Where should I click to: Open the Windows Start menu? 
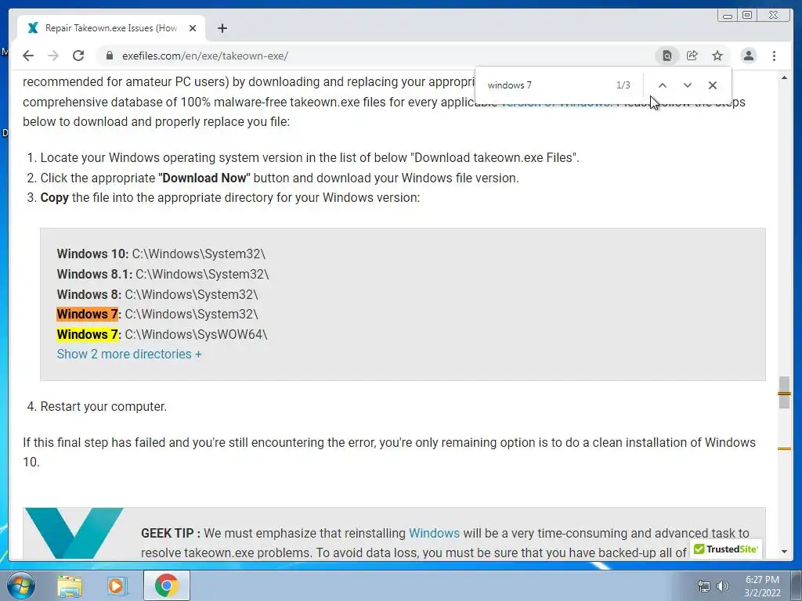[x=21, y=585]
